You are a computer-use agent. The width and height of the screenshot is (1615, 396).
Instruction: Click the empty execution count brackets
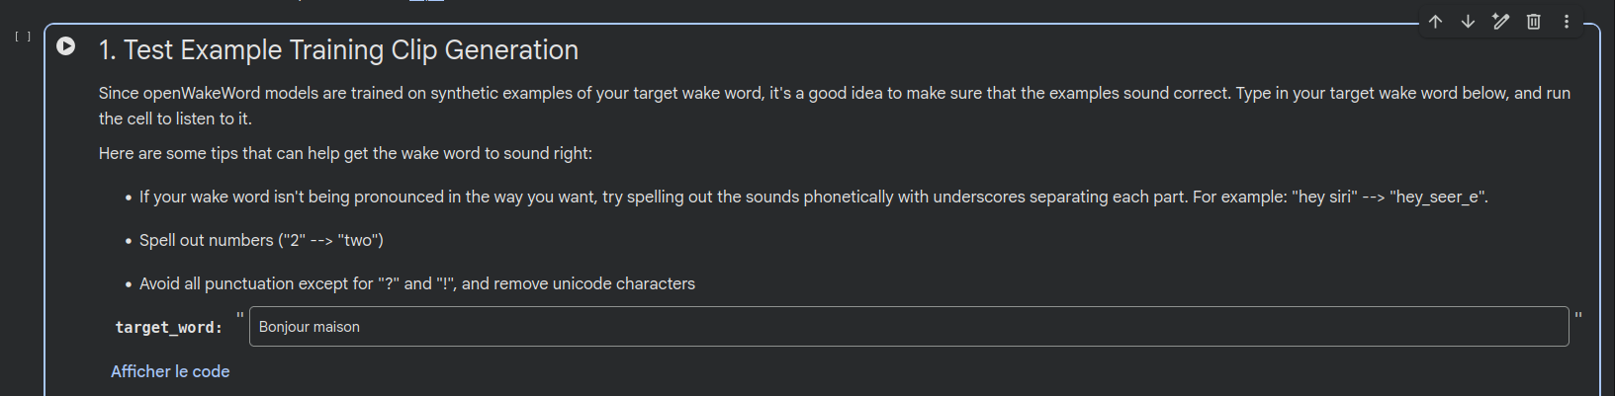[x=23, y=37]
